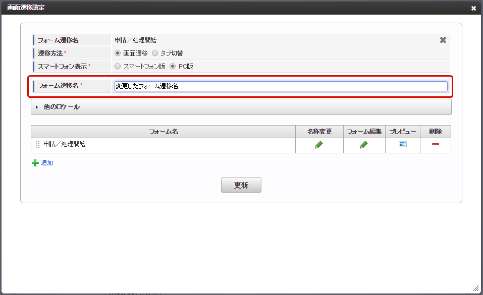Open フォーム編集 pencil icon for 申請/処理開始
The width and height of the screenshot is (483, 295).
tap(363, 144)
